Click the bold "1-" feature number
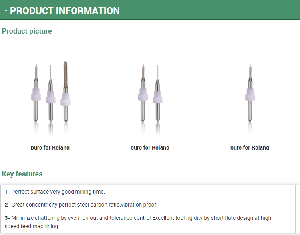This screenshot has width=300, height=235. click(7, 192)
